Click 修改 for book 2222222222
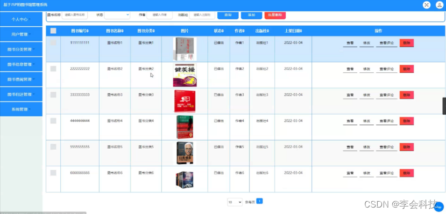 pos(366,69)
